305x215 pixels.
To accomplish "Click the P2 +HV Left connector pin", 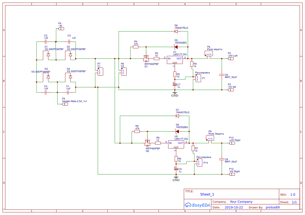I will pyautogui.click(x=231, y=59).
